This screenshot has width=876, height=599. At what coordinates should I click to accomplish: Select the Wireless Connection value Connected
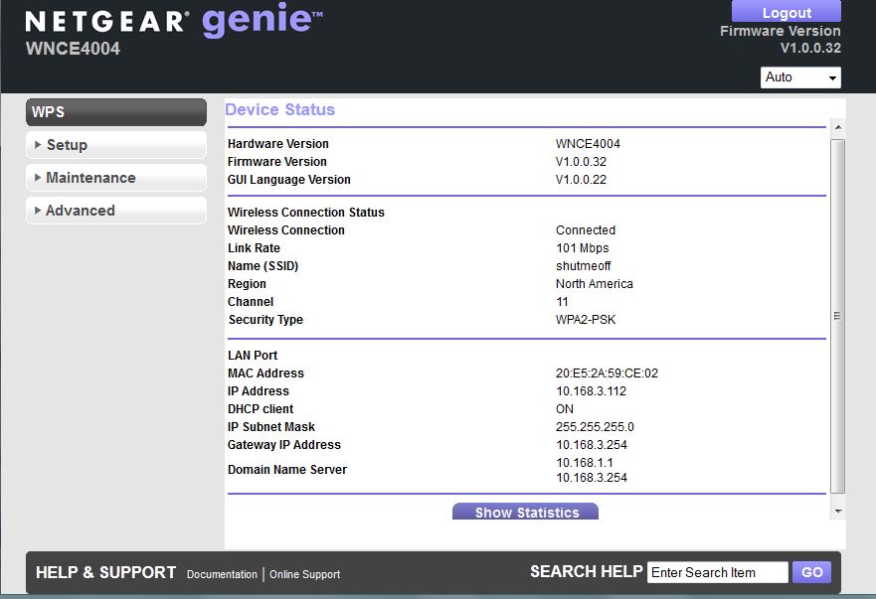coord(586,230)
